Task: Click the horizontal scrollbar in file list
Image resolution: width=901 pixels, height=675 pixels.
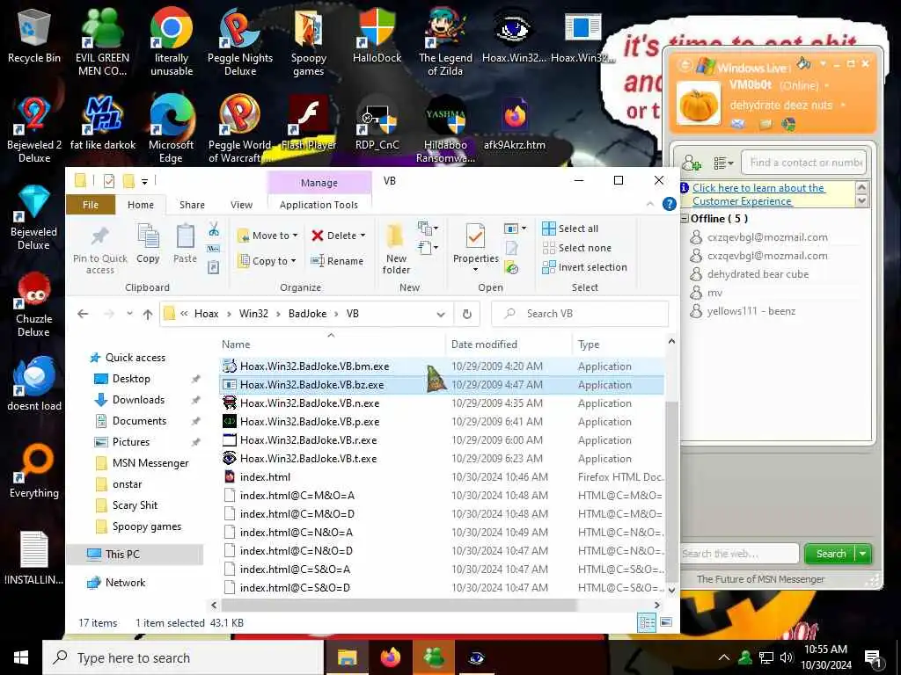Action: pos(399,605)
